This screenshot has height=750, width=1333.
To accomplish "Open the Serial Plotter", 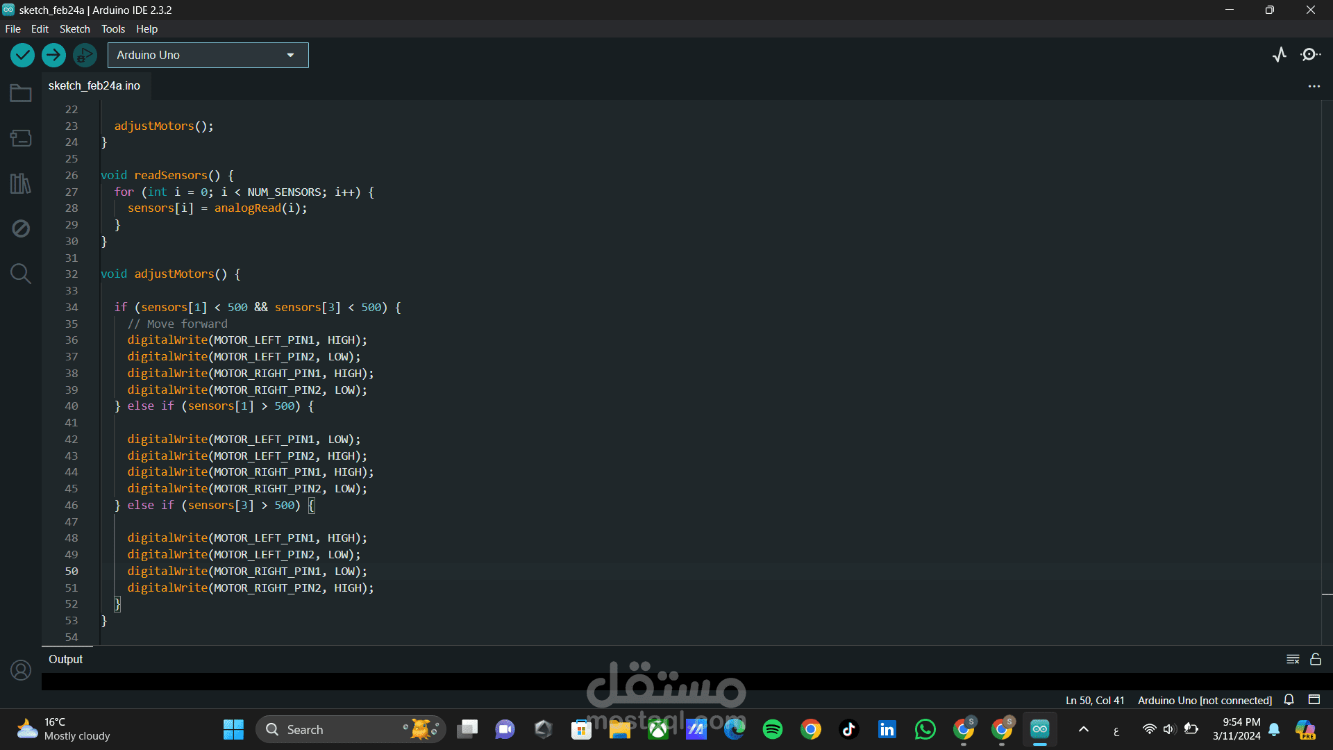I will point(1280,55).
